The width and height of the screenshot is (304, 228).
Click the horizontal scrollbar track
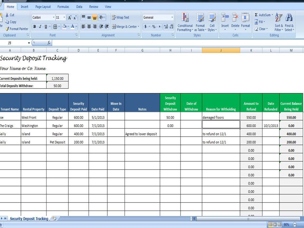click(248, 219)
